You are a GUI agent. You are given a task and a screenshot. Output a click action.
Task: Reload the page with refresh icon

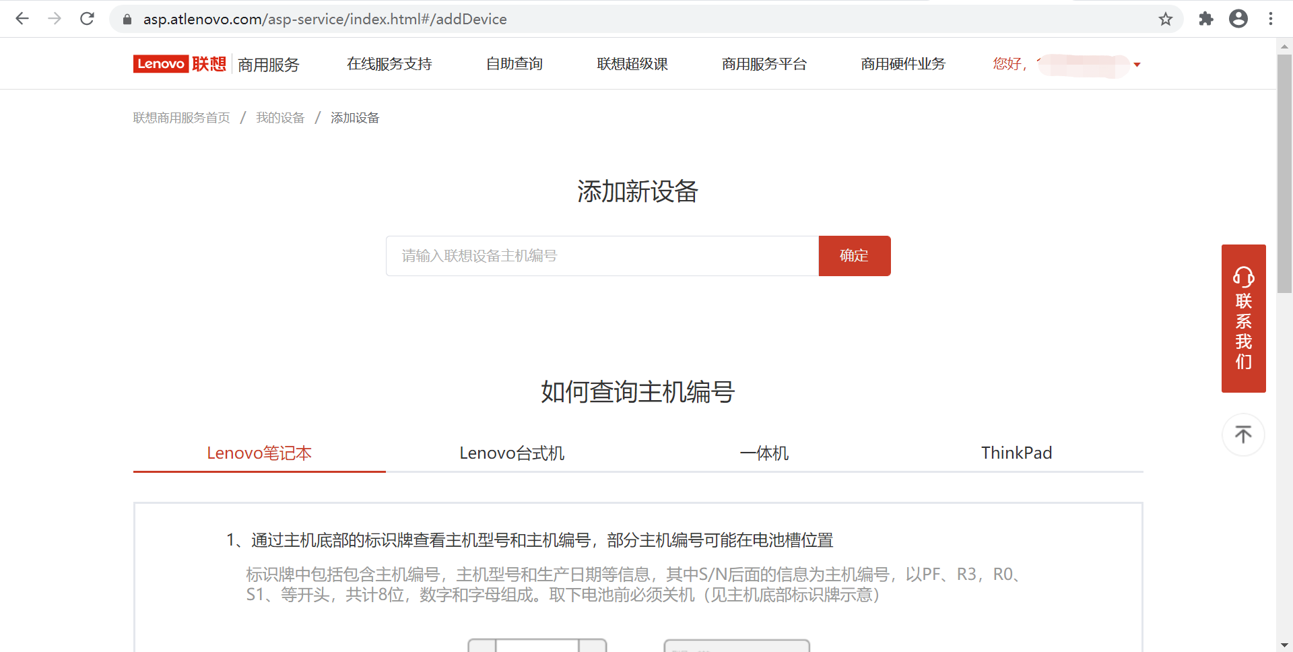tap(87, 19)
